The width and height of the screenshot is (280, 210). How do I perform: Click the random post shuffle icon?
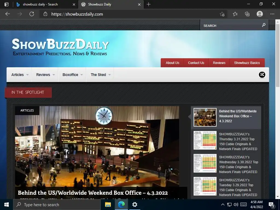pos(262,75)
